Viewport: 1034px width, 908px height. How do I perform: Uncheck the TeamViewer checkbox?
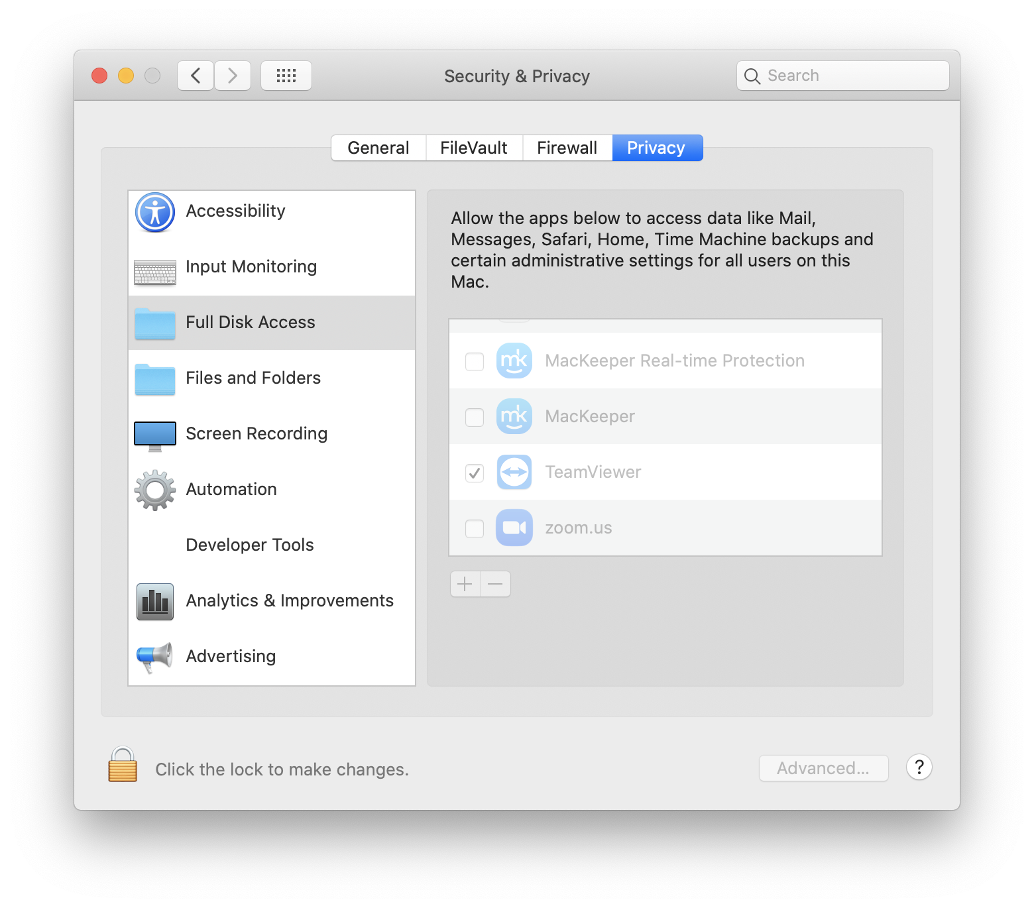tap(475, 473)
